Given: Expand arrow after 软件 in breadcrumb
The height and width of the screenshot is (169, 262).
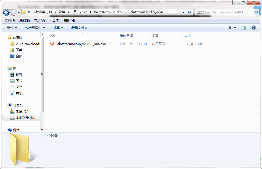Looking at the screenshot, I should [x=68, y=12].
